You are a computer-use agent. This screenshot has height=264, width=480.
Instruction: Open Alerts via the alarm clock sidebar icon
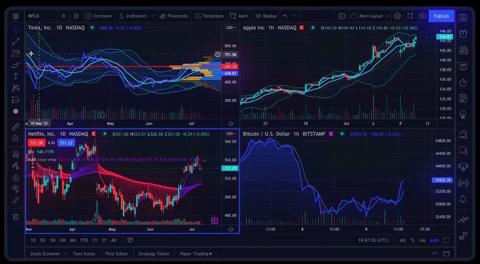[463, 33]
